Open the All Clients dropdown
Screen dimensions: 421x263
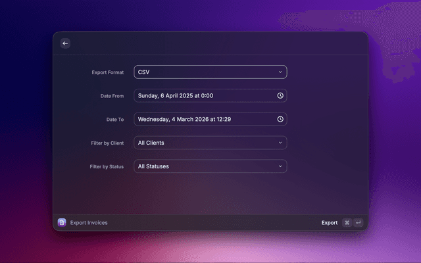[204, 143]
